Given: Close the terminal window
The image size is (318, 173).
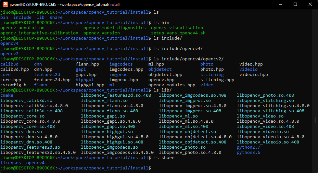Looking at the screenshot, I should point(310,4).
